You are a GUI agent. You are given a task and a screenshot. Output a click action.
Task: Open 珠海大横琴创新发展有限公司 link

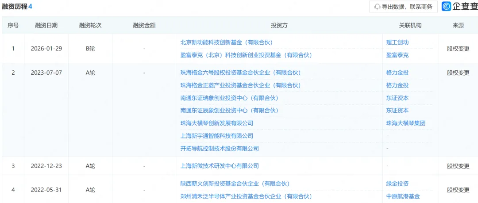(217, 123)
